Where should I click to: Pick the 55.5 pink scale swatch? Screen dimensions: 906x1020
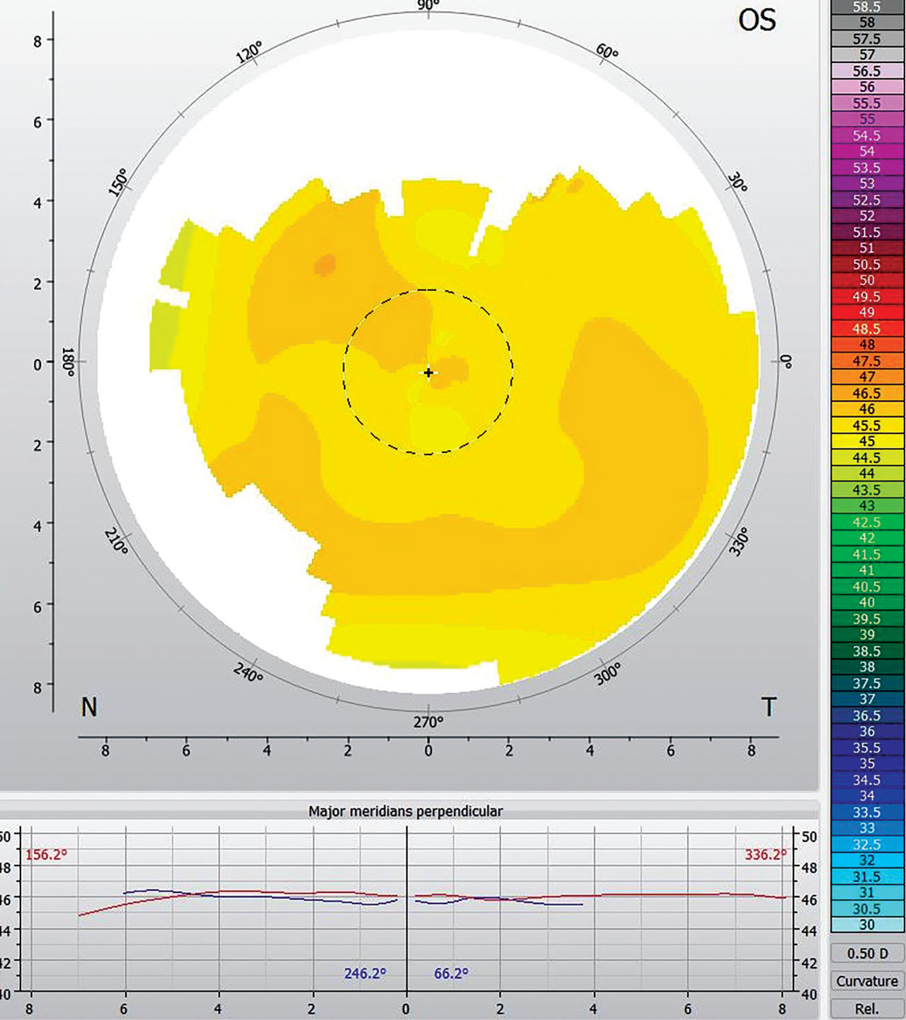click(867, 103)
